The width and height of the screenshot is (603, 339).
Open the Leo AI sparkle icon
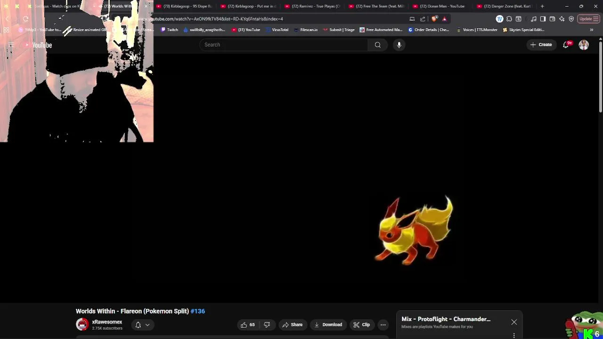click(x=562, y=19)
